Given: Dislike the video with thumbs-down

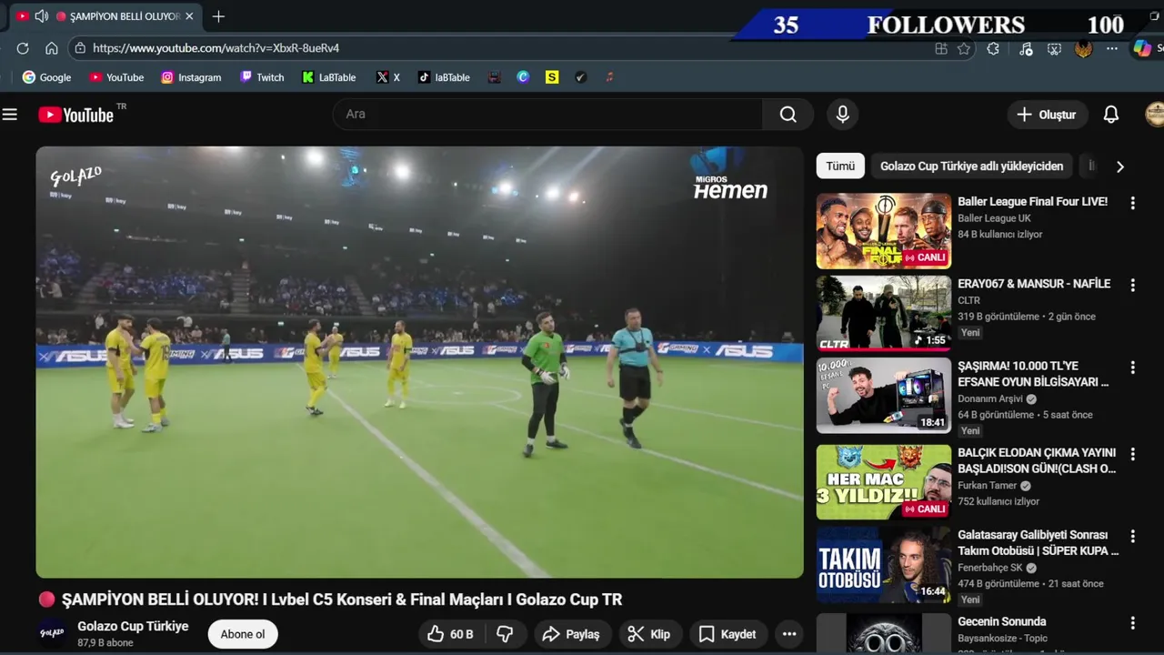Looking at the screenshot, I should (506, 634).
